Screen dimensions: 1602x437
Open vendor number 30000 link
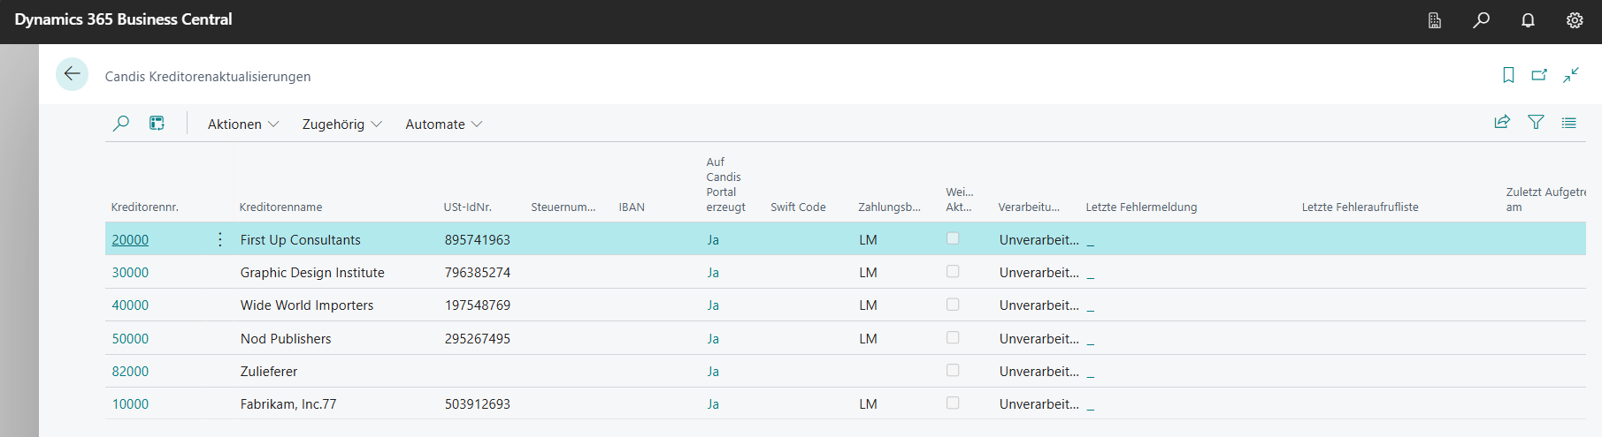(x=130, y=273)
